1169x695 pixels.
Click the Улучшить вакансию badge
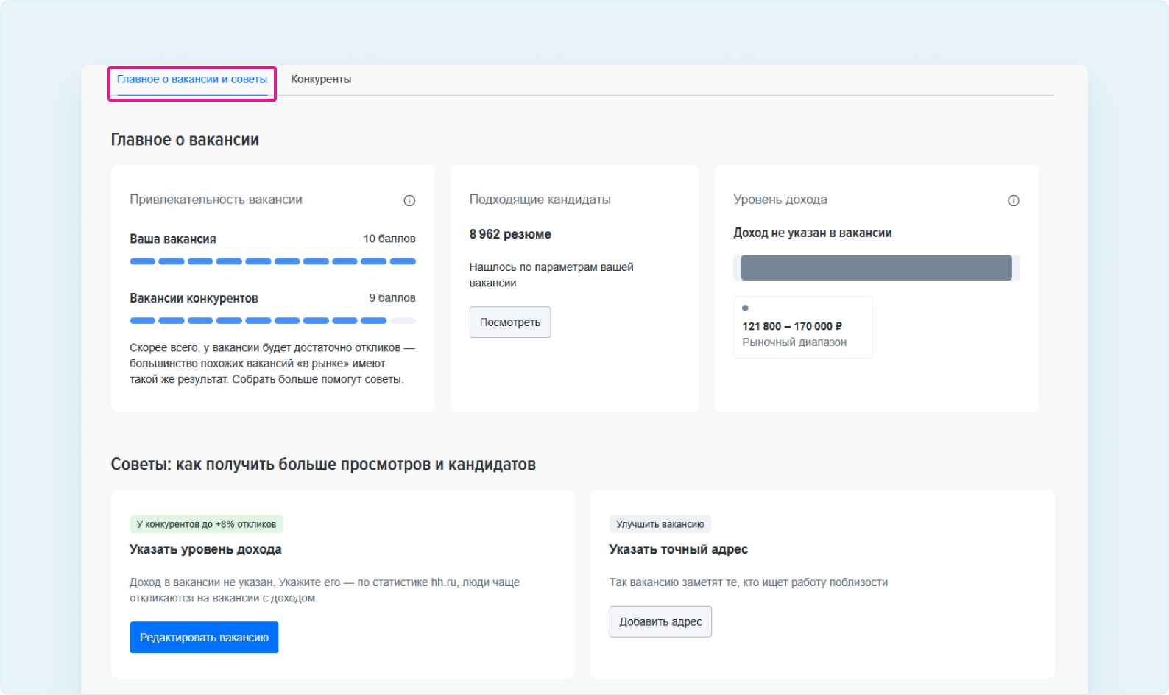click(660, 524)
